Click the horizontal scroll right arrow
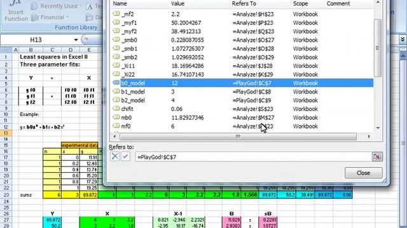The image size is (407, 228). point(369,137)
